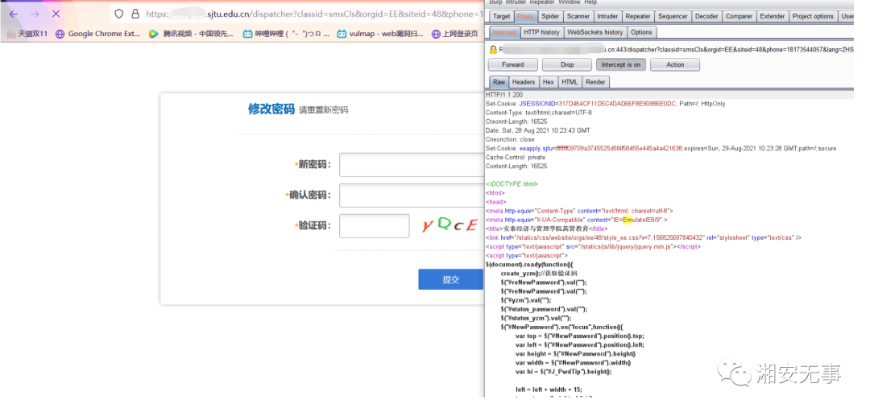This screenshot has height=412, width=870.
Task: Open the vulmap bookmark
Action: pos(380,34)
